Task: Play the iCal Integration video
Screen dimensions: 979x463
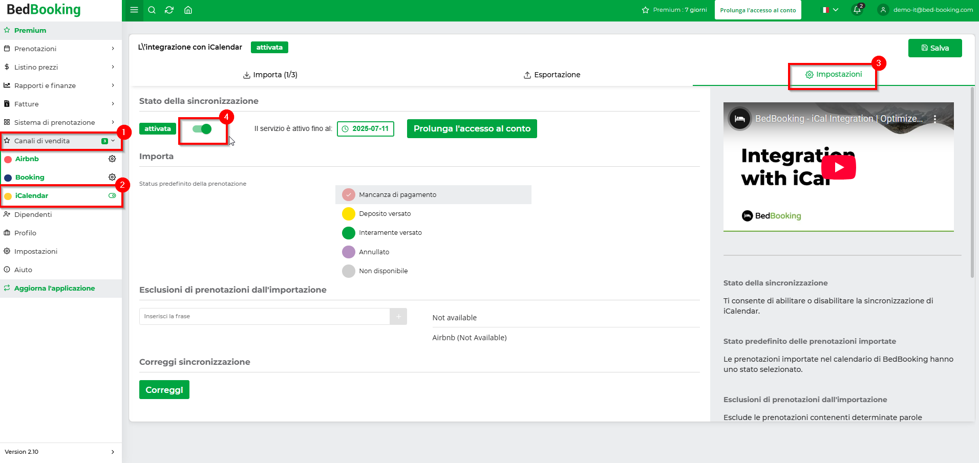Action: 839,167
